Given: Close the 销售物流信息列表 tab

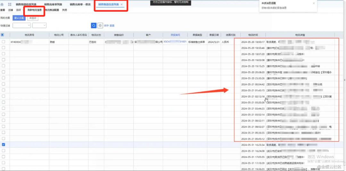Looking at the screenshot, I should point(121,4).
